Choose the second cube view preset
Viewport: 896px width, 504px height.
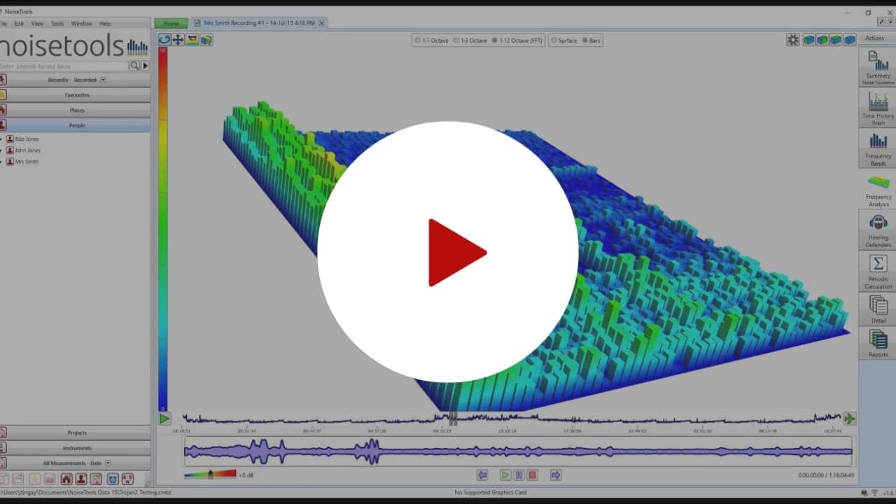coord(822,40)
